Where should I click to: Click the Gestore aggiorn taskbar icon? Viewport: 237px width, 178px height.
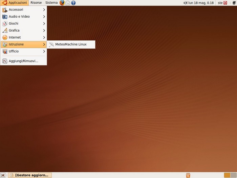point(12,175)
